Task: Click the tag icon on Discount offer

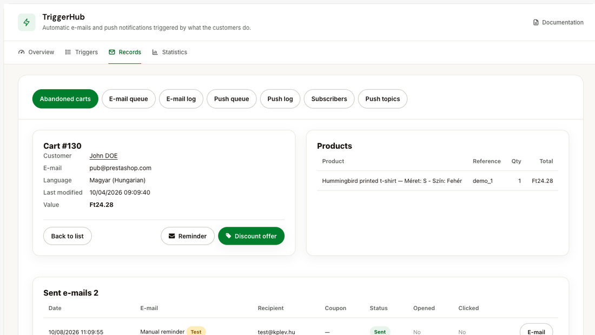Action: coord(228,236)
